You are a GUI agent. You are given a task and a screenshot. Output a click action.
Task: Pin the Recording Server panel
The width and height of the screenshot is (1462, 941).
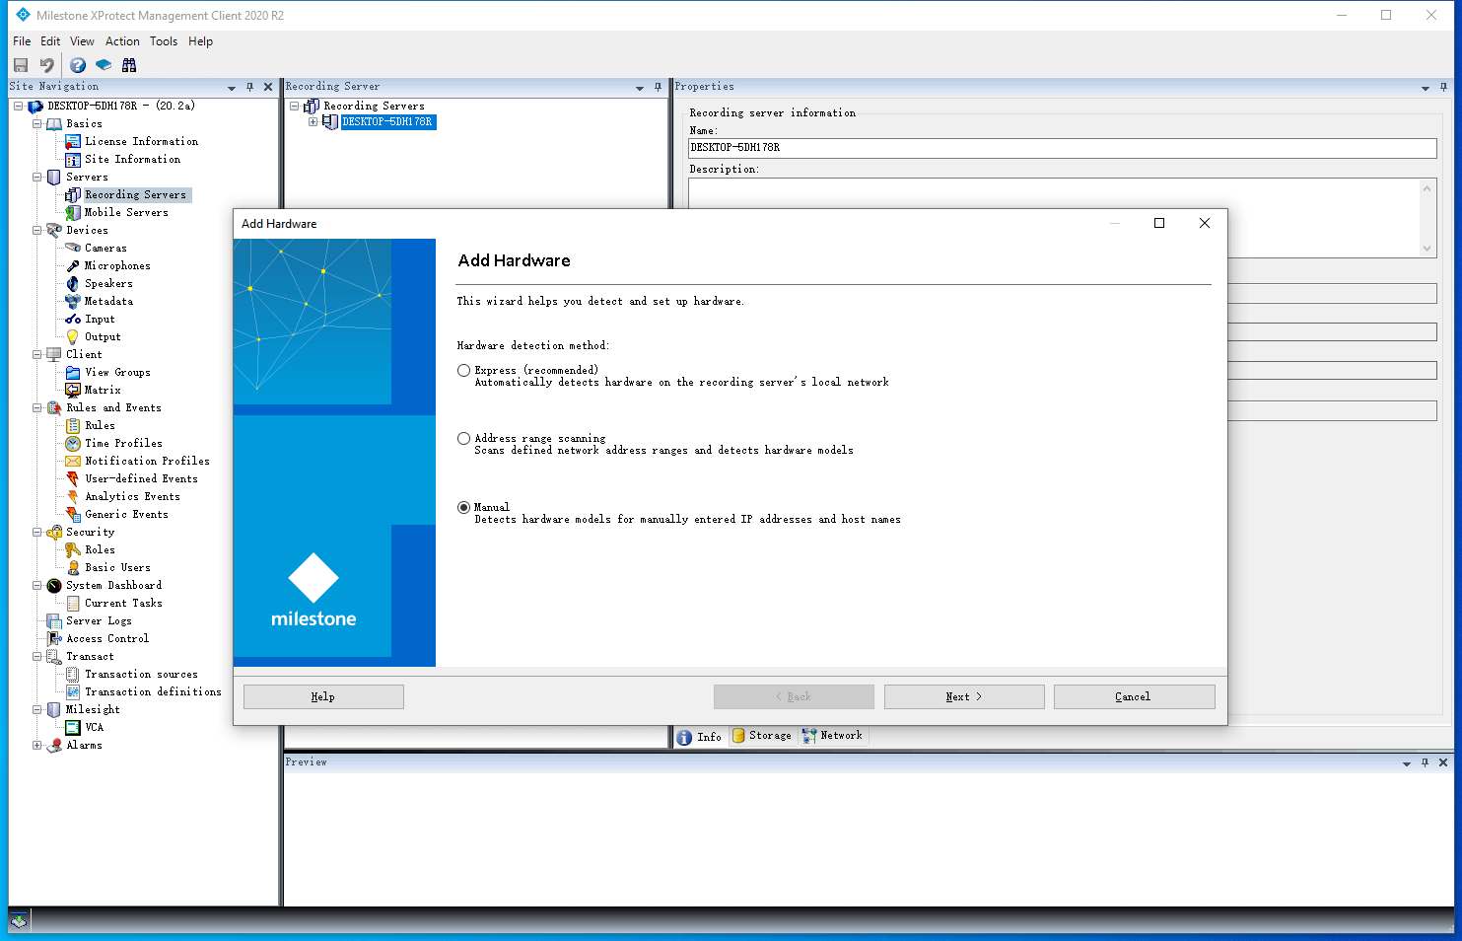(x=658, y=87)
